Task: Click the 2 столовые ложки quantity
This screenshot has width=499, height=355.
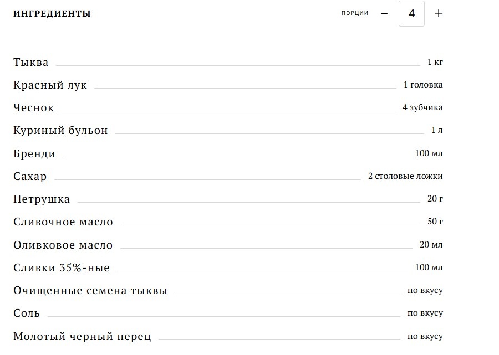Action: coord(405,176)
